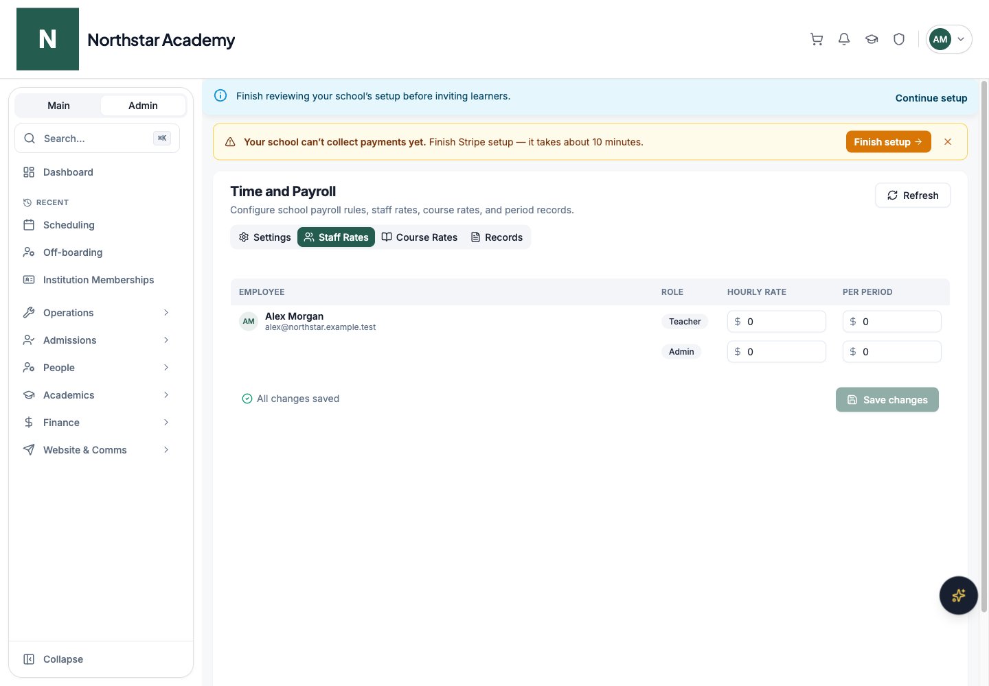The image size is (989, 686).
Task: Switch sidebar to Main tab
Action: [58, 106]
